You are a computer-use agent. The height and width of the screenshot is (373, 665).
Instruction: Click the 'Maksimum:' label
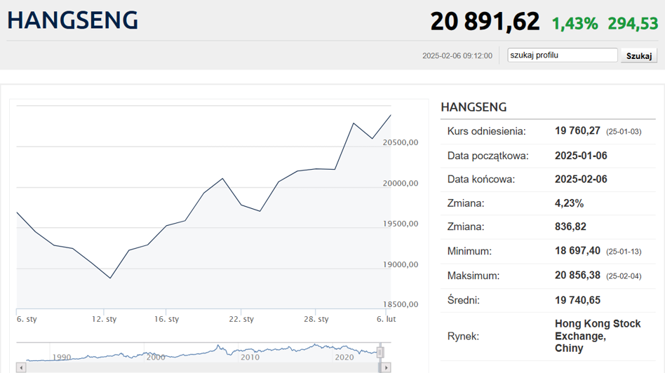click(473, 276)
